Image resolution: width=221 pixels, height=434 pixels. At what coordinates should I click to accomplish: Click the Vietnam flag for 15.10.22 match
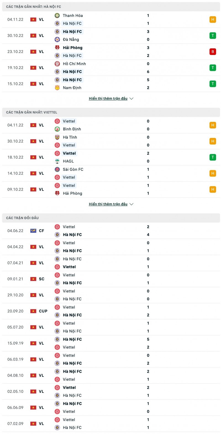coord(33,84)
